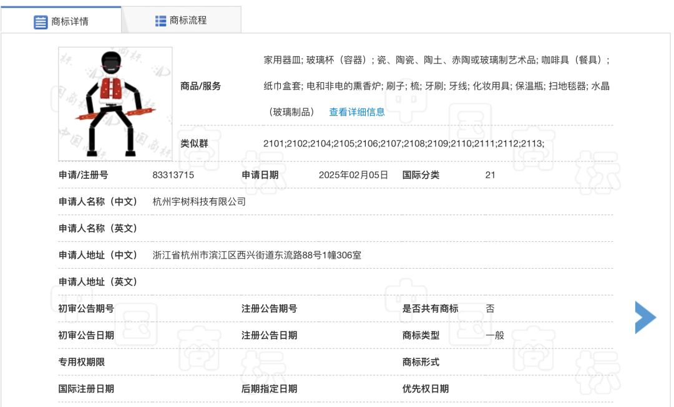Click the list icon beside 商标流程
The width and height of the screenshot is (674, 407).
pyautogui.click(x=161, y=21)
